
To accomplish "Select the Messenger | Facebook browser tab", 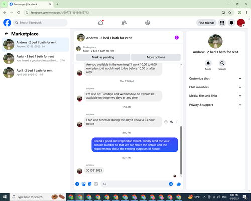I will click(31, 4).
